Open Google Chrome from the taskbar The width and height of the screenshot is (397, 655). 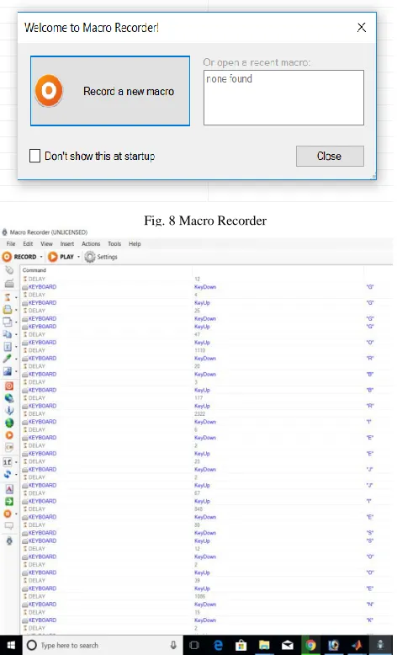tap(310, 645)
